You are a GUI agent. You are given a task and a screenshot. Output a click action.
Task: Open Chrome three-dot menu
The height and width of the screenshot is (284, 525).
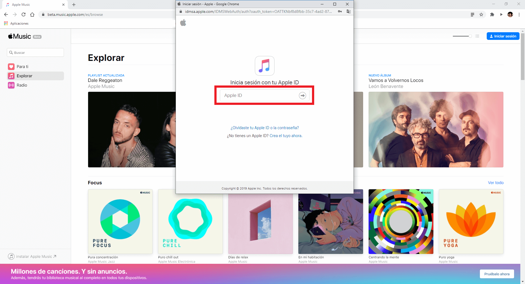pyautogui.click(x=519, y=14)
